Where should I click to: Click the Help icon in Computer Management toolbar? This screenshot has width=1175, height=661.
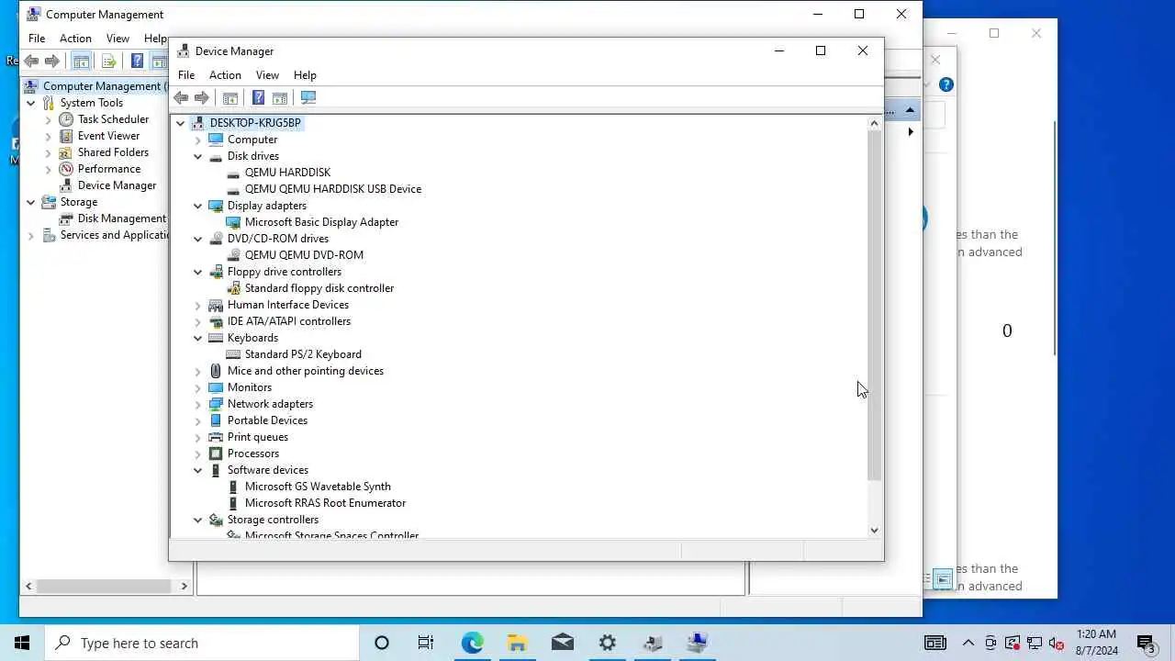click(137, 62)
